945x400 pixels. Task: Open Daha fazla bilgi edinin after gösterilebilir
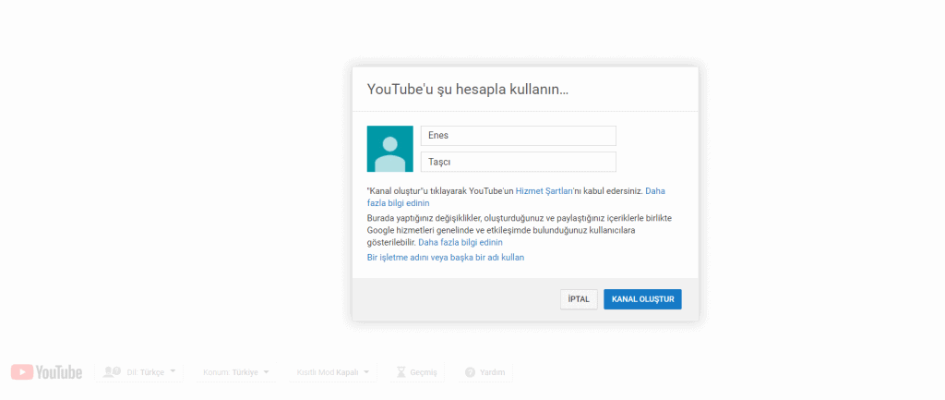[461, 243]
